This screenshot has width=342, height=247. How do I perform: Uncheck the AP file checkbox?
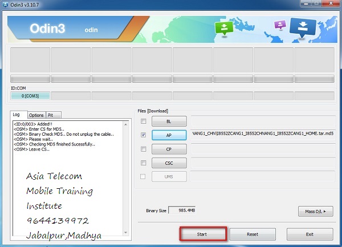coord(143,135)
